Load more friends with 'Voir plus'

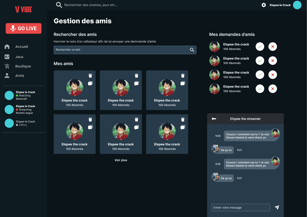click(121, 160)
